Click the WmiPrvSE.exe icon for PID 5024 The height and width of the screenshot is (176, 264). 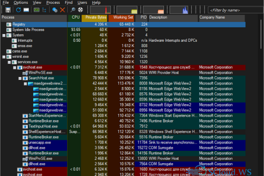tap(25, 73)
